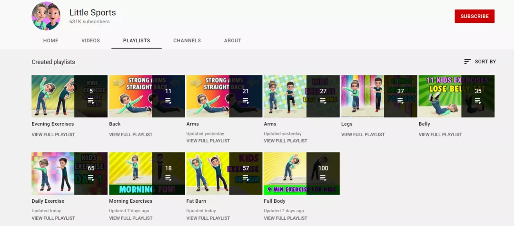Screen dimensions: 514x226
Task: Click the Full Body playlist title
Action: pos(275,201)
